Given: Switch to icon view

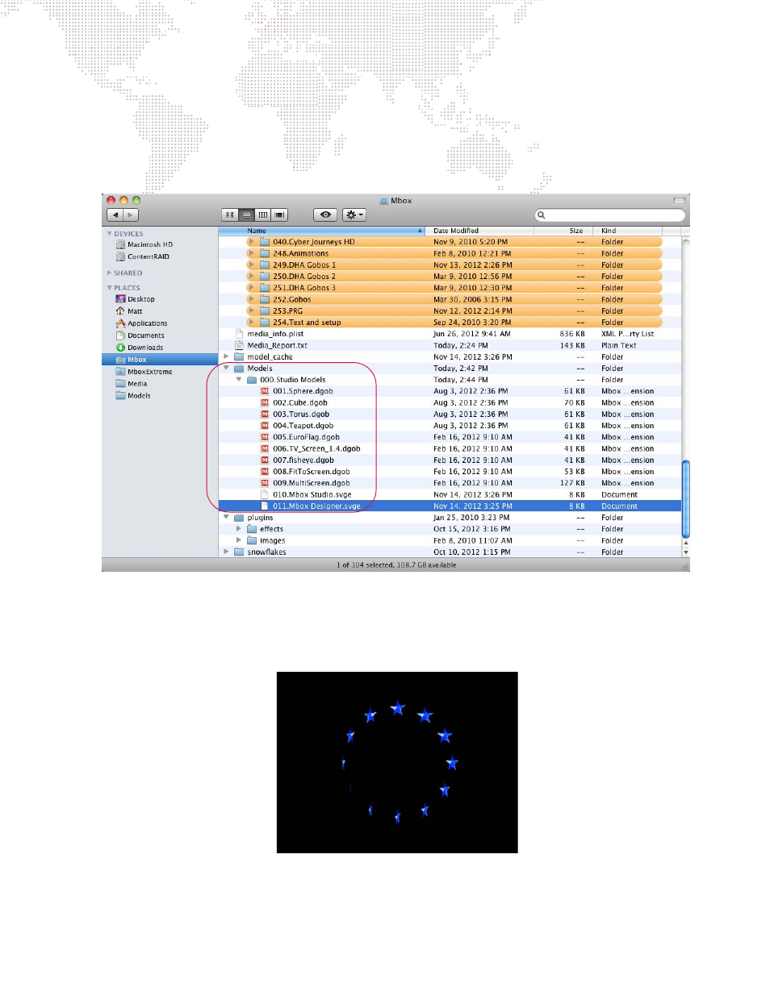Looking at the screenshot, I should (x=230, y=215).
